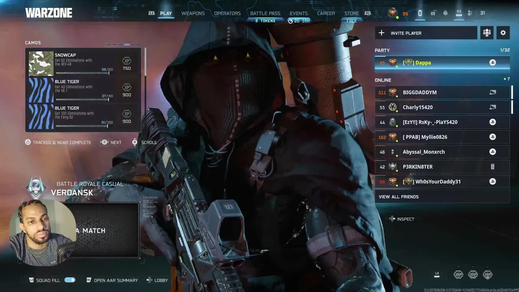Select friend BIGGDADDYM
This screenshot has height=292, width=519.
click(442, 92)
